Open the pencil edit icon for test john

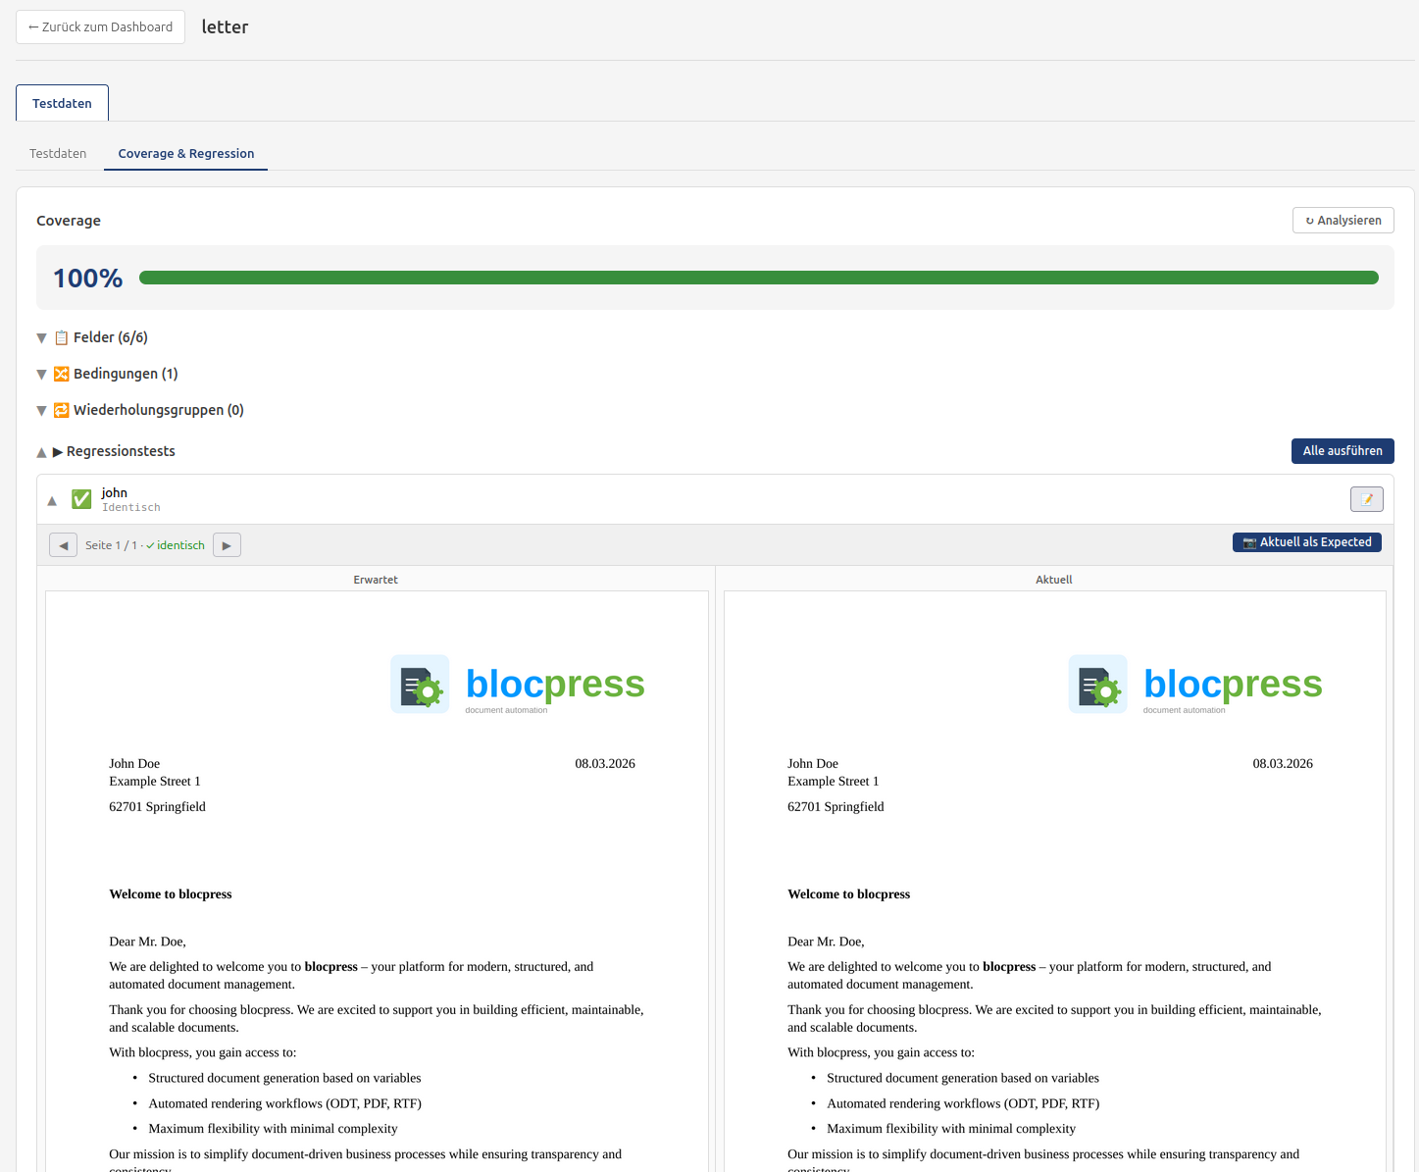(1366, 498)
